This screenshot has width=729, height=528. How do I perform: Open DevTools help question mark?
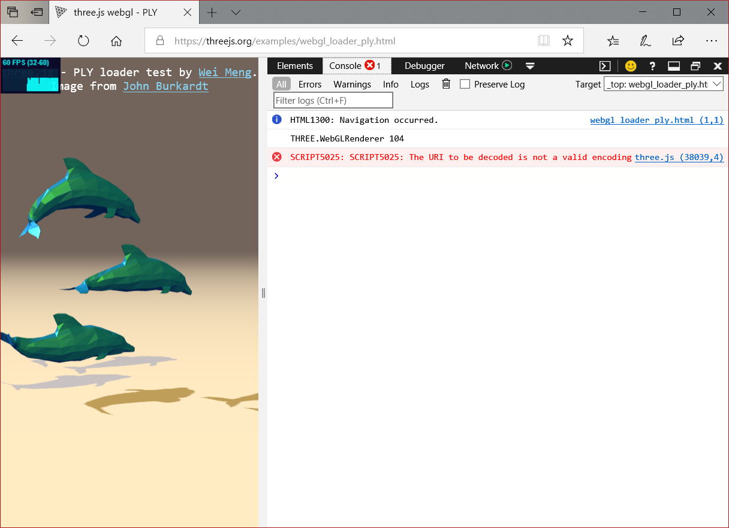653,66
